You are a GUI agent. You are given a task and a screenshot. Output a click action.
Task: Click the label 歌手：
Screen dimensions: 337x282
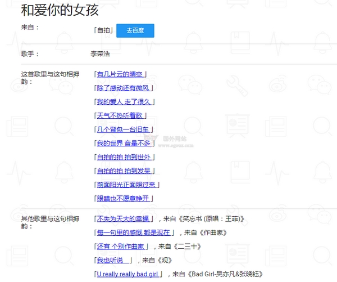tap(30, 53)
